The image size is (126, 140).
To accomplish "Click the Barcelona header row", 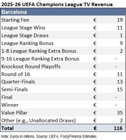I will tap(63, 12).
